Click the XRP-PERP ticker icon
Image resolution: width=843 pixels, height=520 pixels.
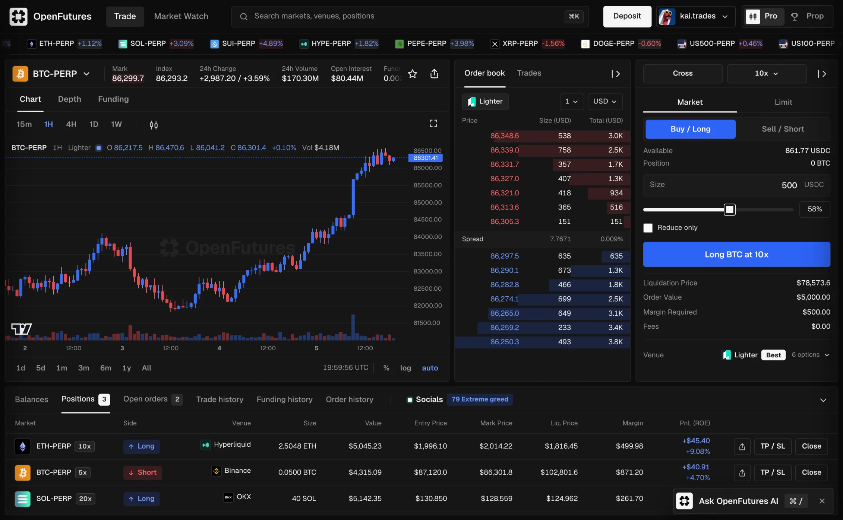point(495,44)
